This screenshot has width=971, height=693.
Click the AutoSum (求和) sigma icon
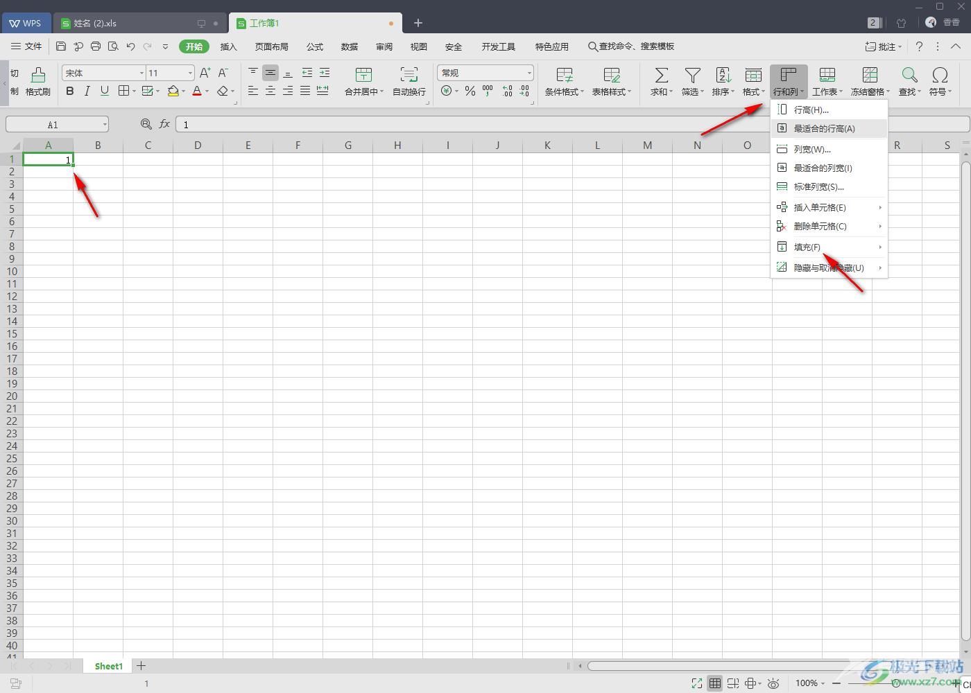[x=662, y=75]
